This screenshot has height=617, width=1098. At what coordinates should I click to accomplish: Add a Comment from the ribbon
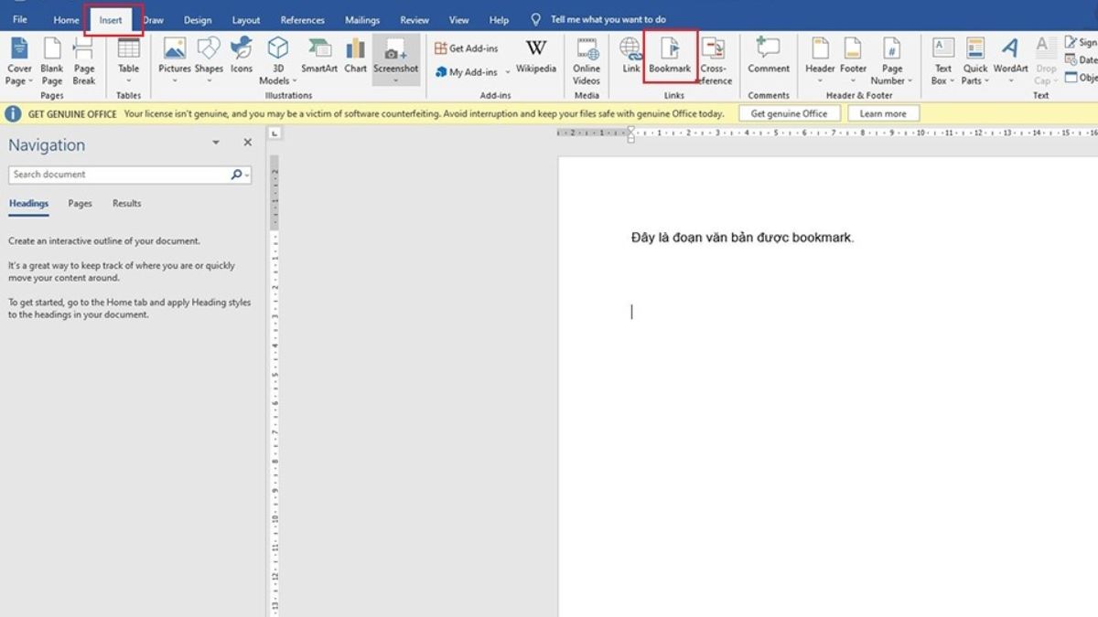pos(768,55)
